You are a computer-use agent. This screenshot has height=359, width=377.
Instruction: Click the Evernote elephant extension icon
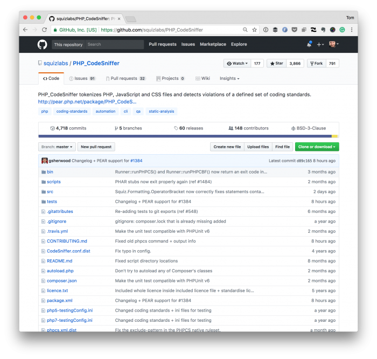click(x=323, y=30)
